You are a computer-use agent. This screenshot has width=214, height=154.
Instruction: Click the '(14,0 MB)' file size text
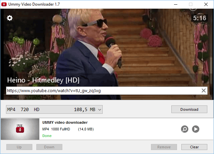point(86,129)
